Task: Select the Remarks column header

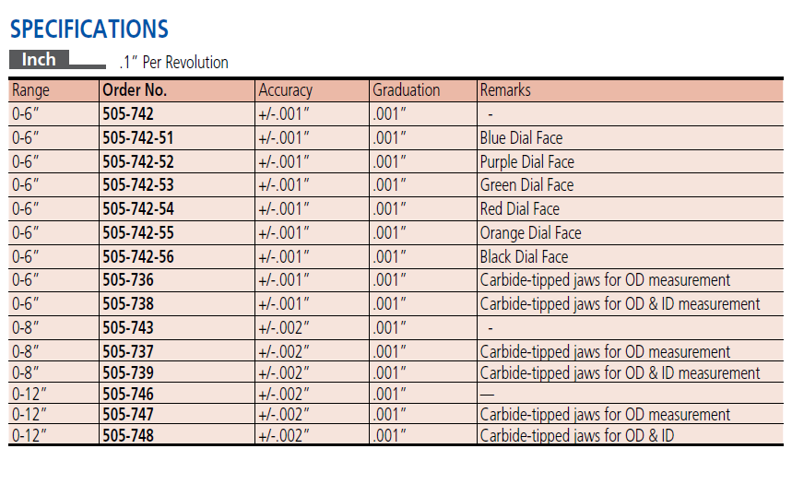Action: tap(504, 90)
